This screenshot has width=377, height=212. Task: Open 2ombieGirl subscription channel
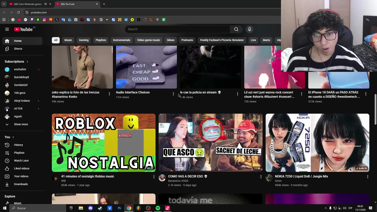(22, 85)
